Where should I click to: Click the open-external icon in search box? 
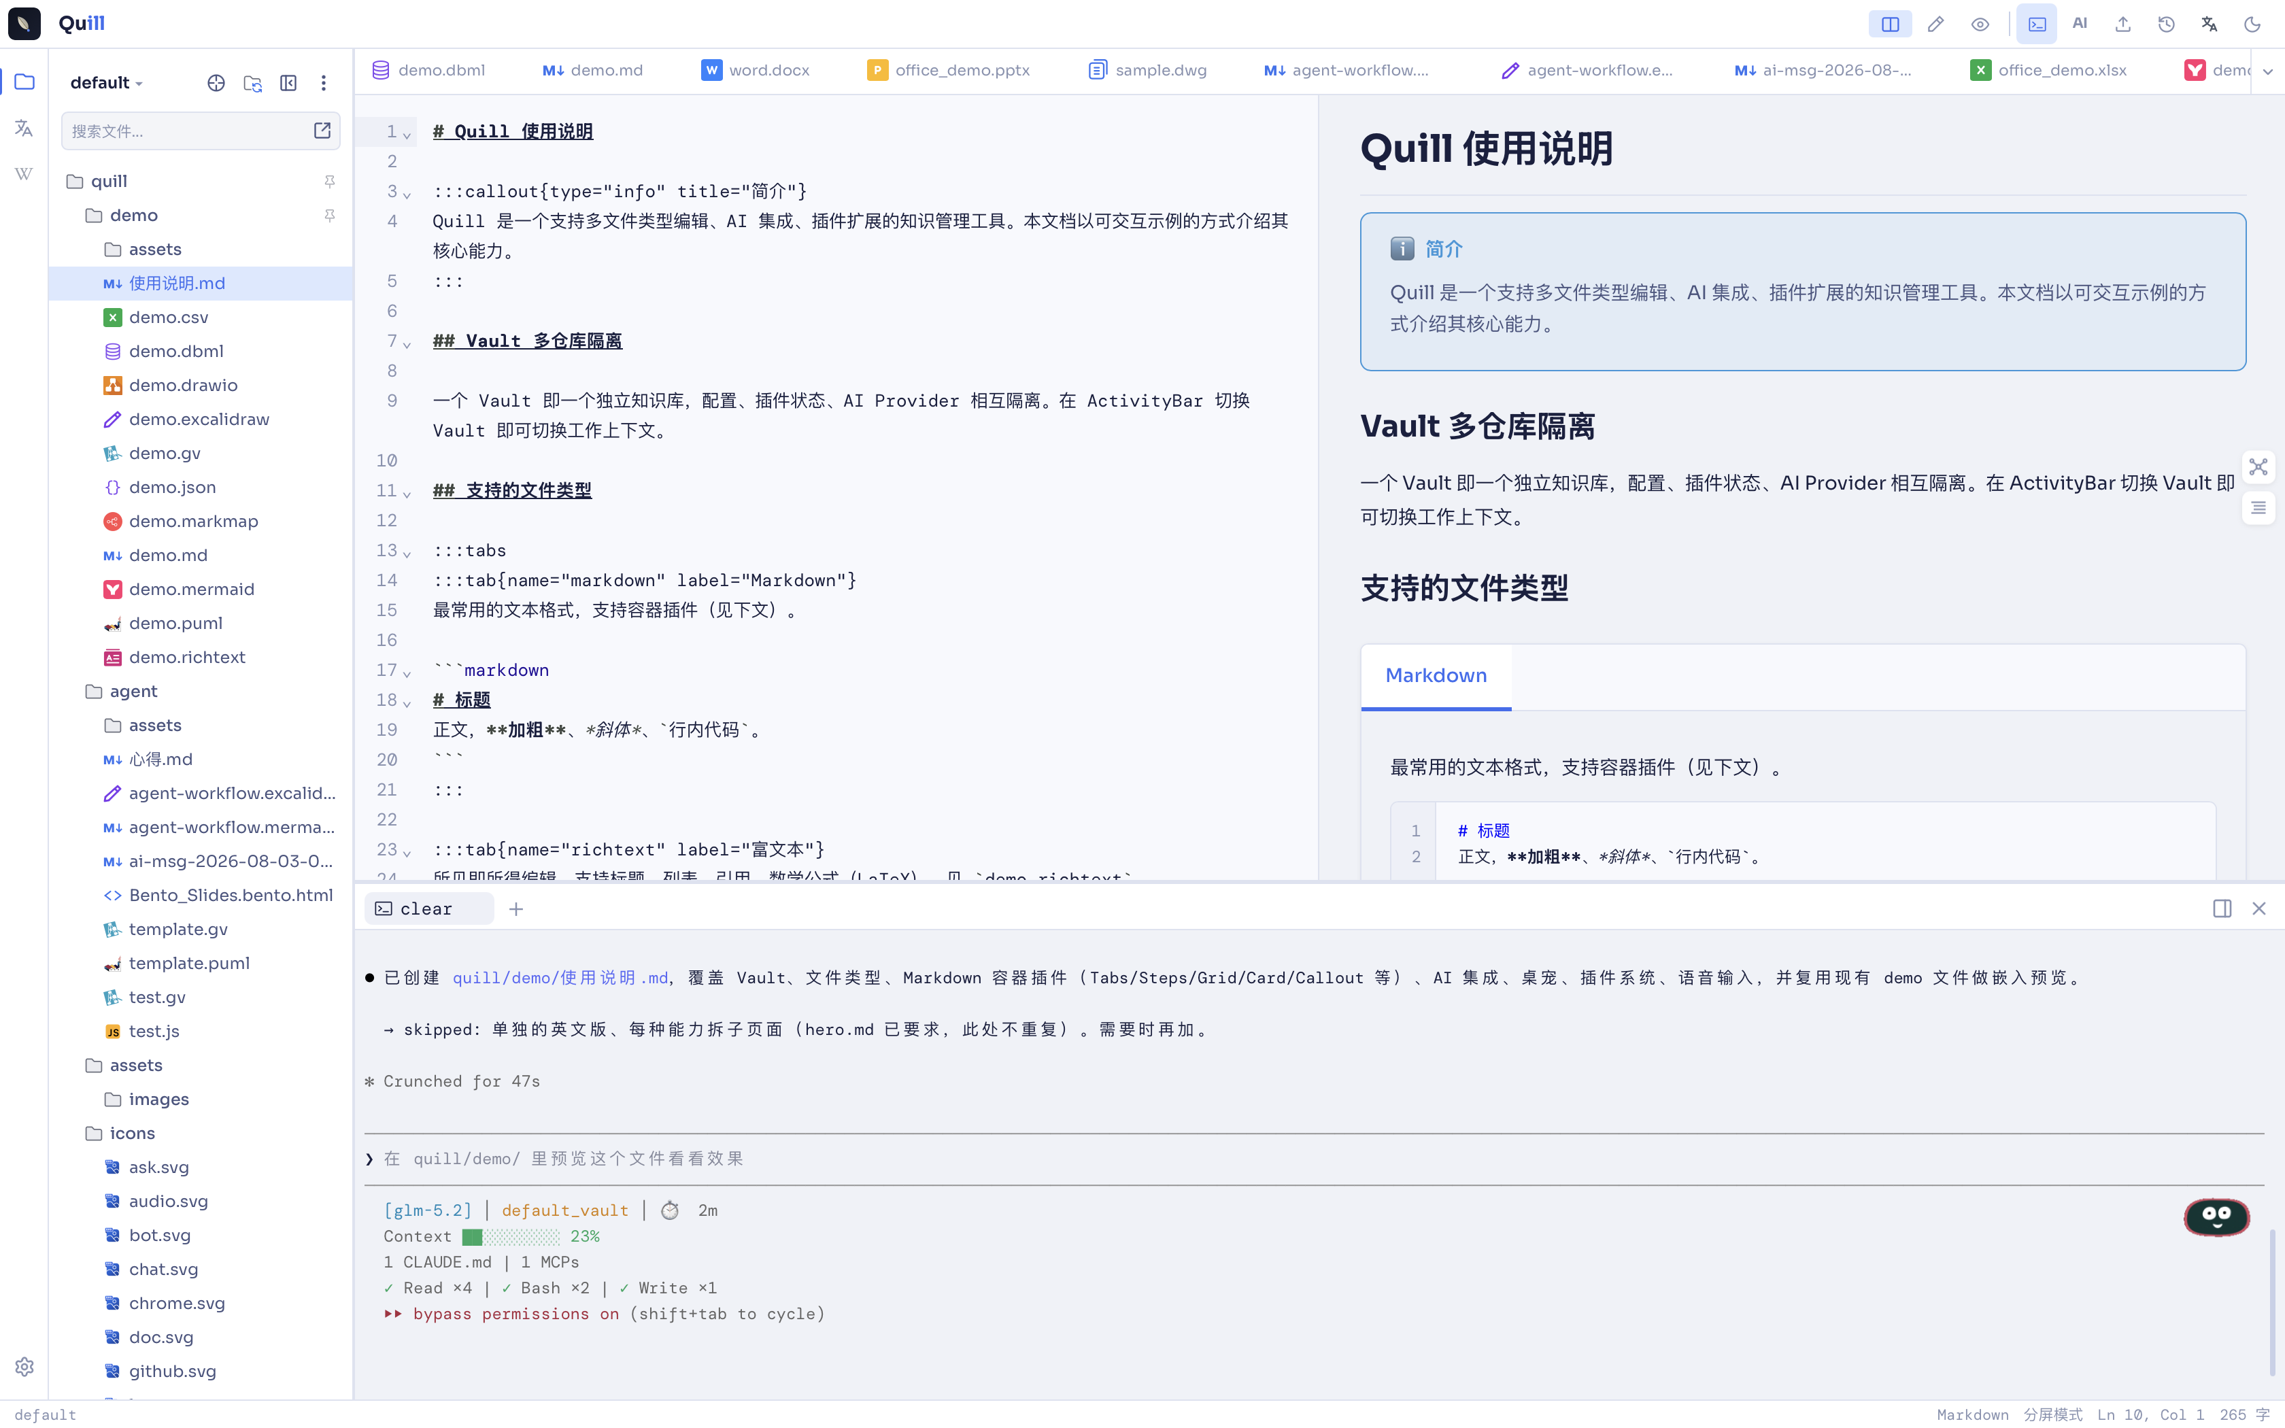[x=322, y=131]
